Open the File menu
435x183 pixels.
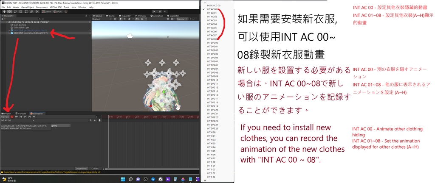click(x=3, y=7)
